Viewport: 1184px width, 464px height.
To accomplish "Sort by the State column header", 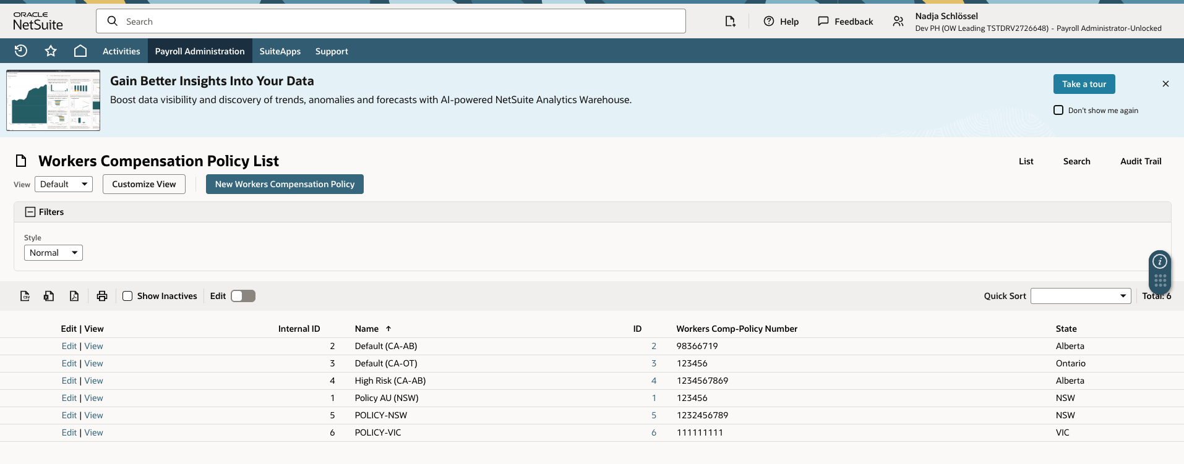I will (1066, 329).
